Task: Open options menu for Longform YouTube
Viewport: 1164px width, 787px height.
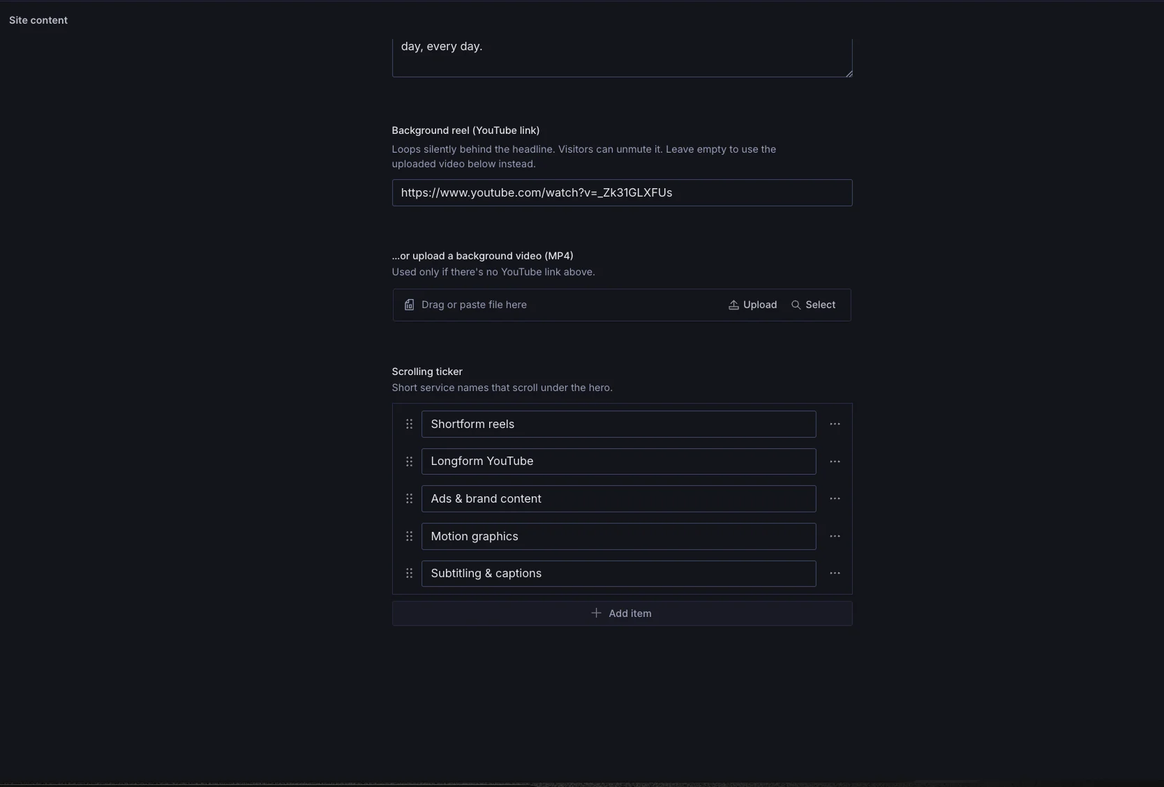Action: (x=835, y=461)
